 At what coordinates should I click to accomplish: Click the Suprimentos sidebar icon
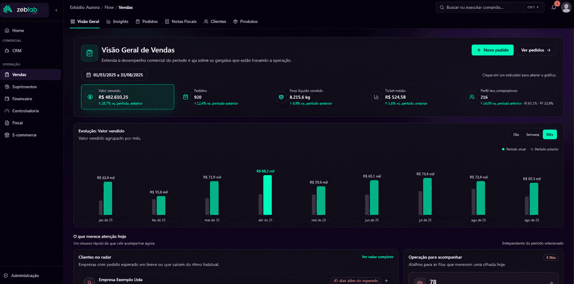pos(7,87)
